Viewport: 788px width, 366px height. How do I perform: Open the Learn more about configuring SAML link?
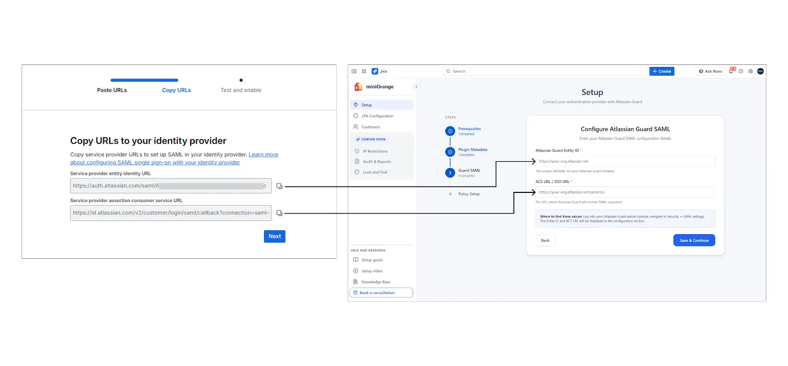[174, 158]
